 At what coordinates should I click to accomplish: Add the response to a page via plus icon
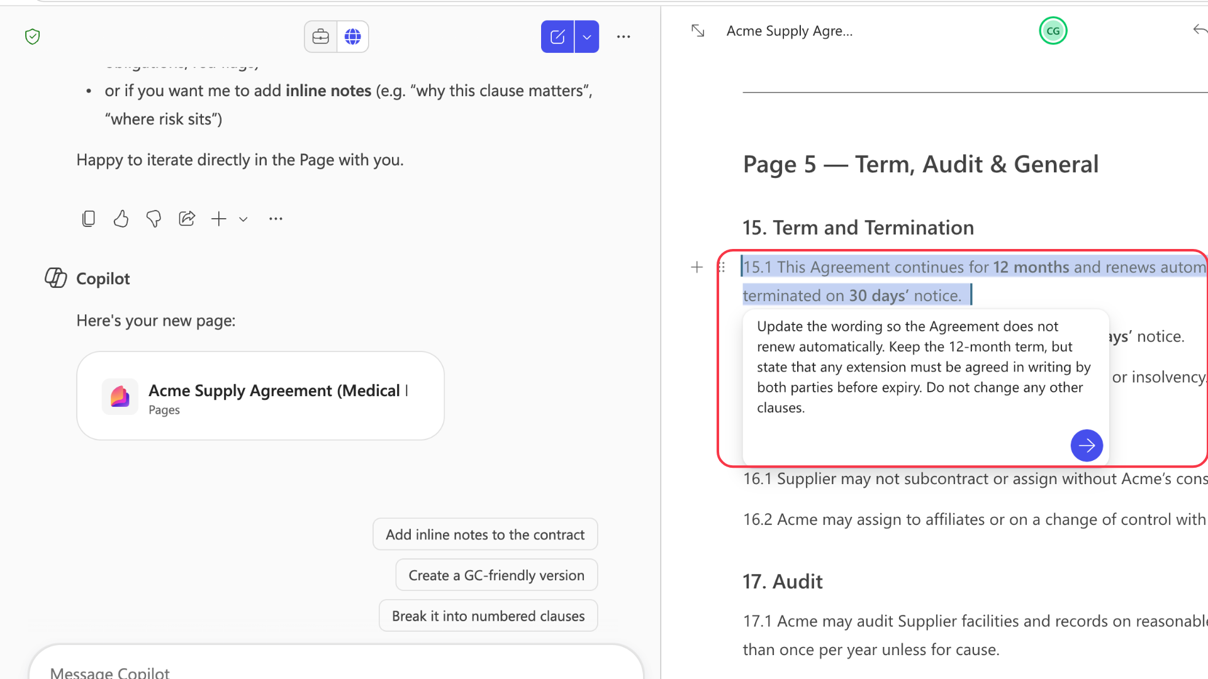(x=218, y=219)
